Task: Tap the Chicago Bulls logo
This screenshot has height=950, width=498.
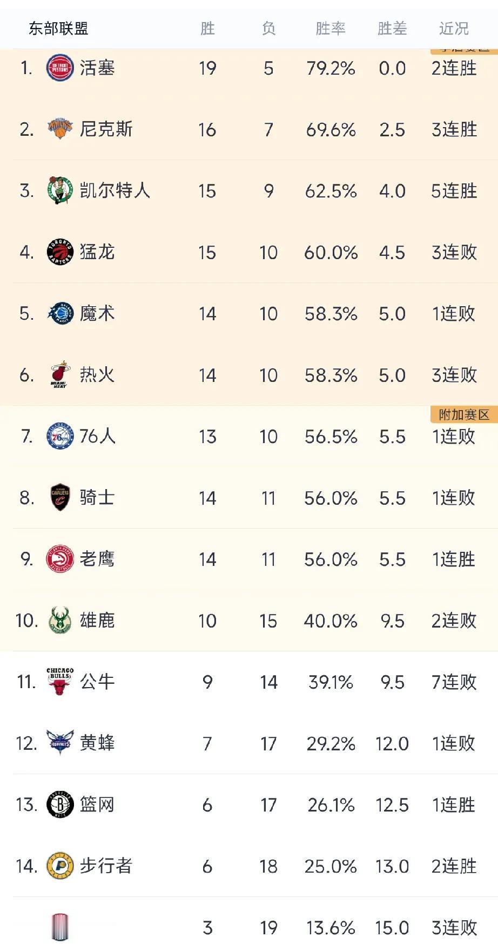Action: (60, 682)
